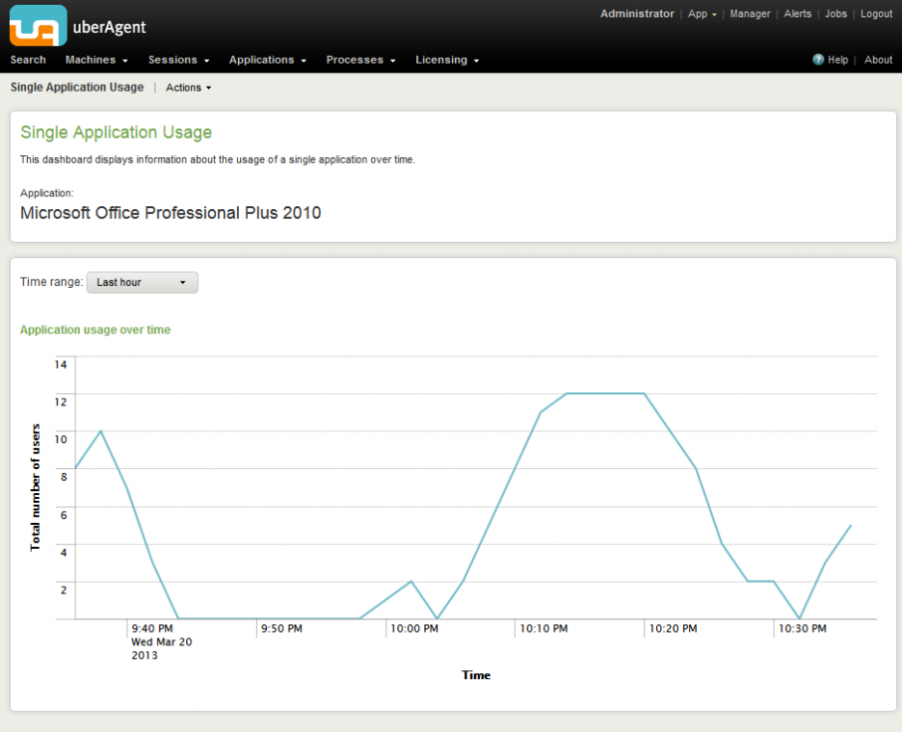Expand the App dropdown in the top bar
Screen dimensions: 902x732
(701, 14)
